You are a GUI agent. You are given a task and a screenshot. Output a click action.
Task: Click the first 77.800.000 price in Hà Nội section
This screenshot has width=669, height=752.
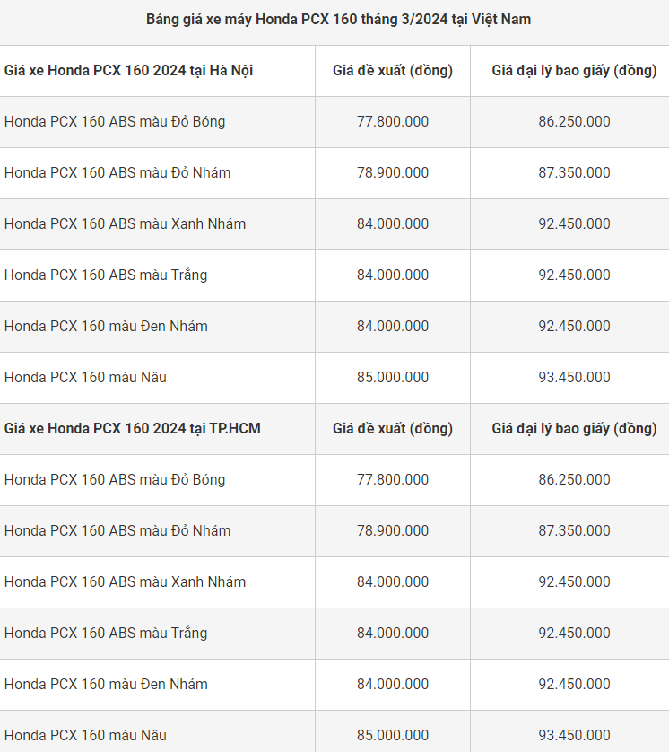pos(393,121)
